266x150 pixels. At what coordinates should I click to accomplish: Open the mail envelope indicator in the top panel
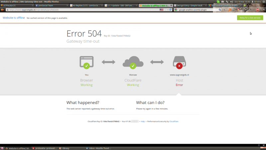click(x=222, y=2)
